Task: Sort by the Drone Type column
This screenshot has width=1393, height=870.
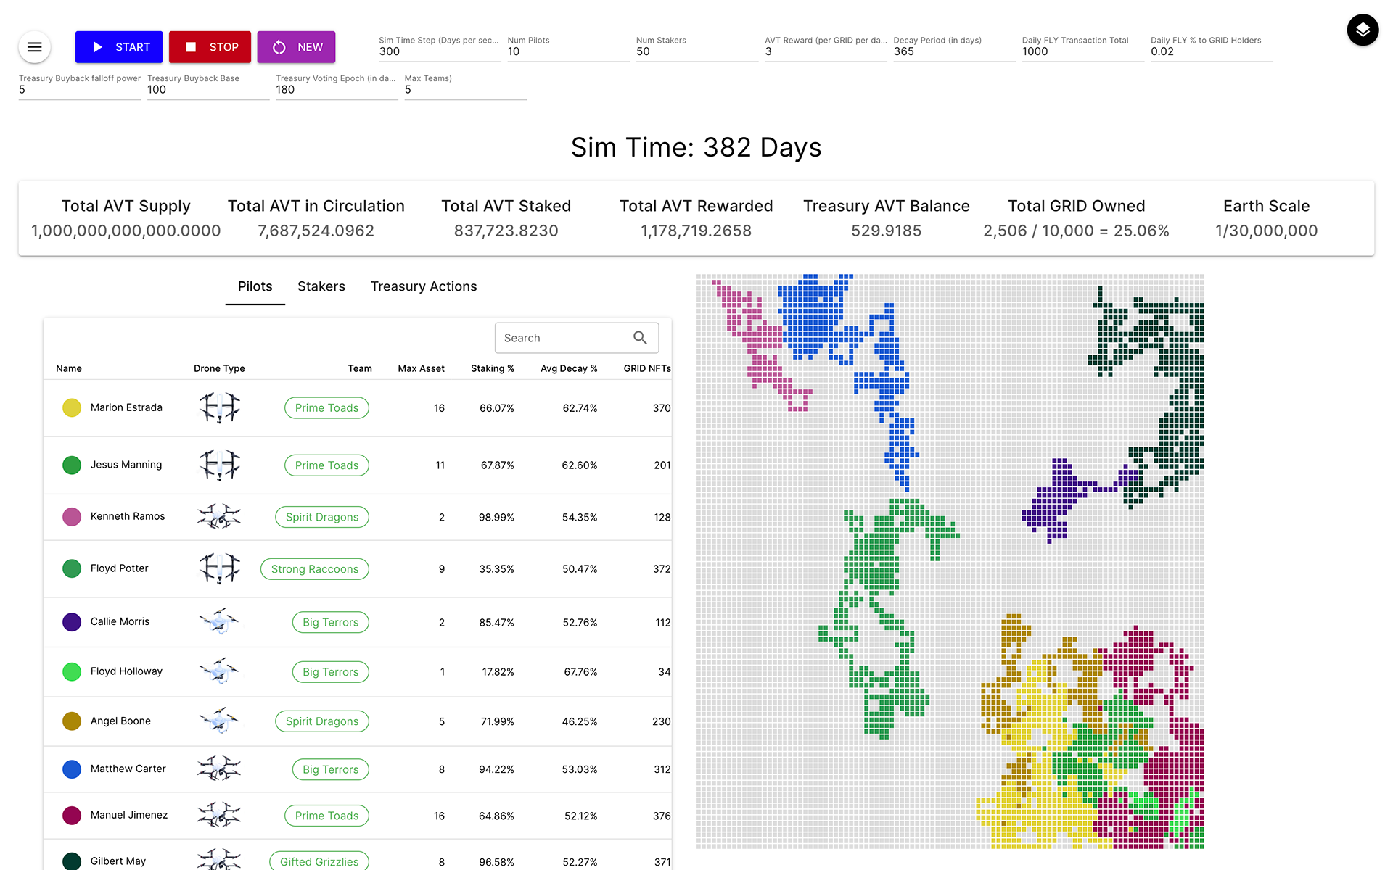Action: (x=219, y=368)
